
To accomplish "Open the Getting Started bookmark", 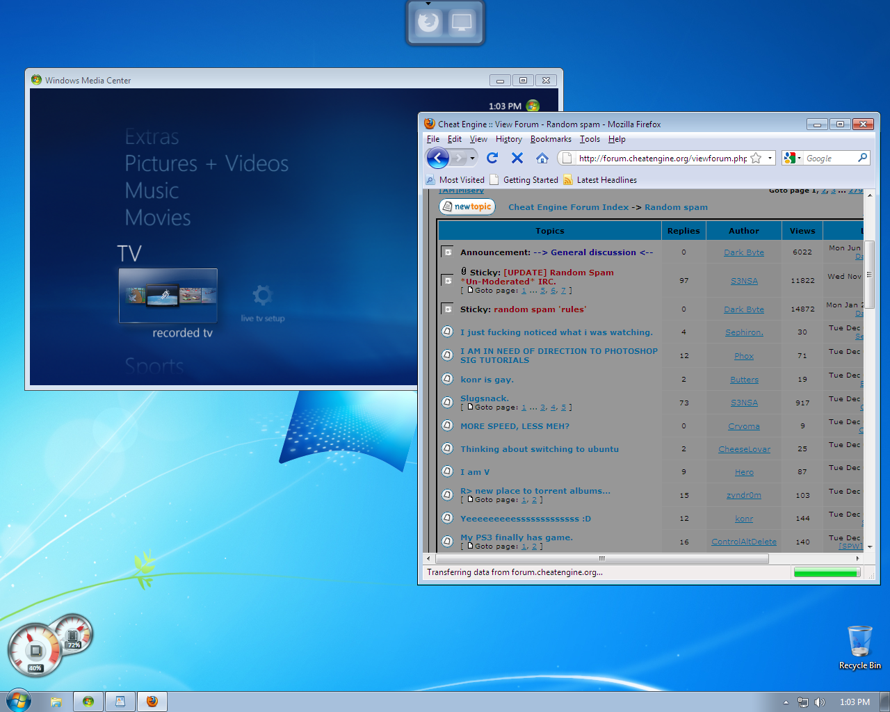I will pyautogui.click(x=524, y=180).
